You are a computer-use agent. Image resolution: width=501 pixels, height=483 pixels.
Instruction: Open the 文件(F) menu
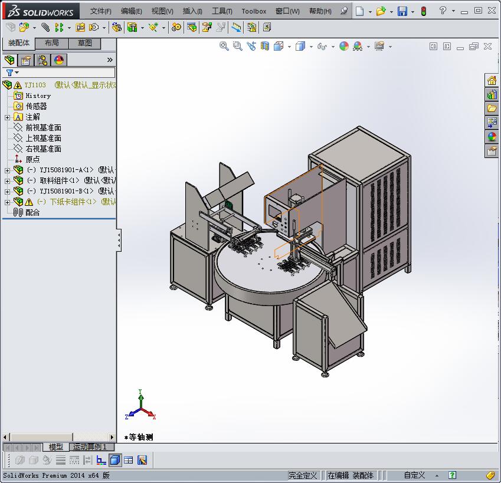coord(101,11)
